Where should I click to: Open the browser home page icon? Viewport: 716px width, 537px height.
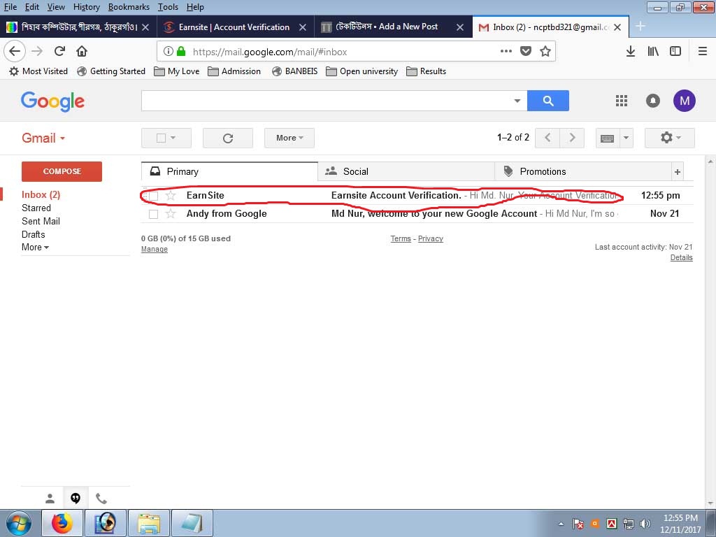pyautogui.click(x=82, y=51)
